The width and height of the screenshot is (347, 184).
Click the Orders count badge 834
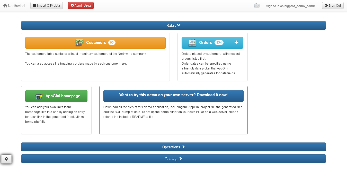pos(219,43)
